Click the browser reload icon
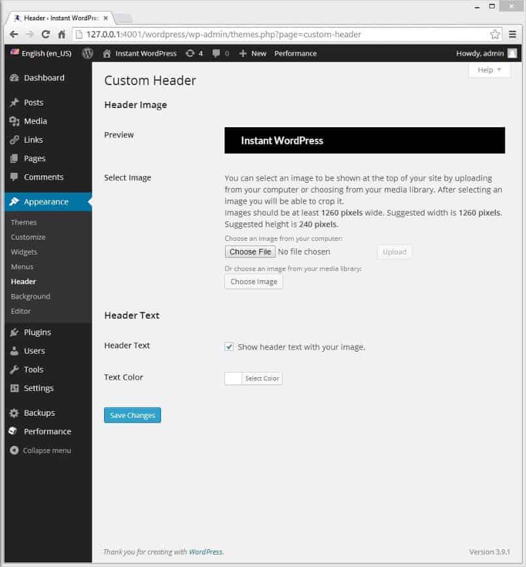The width and height of the screenshot is (526, 567). [46, 34]
